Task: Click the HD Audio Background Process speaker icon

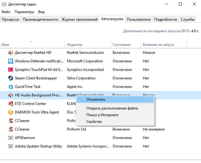Action: pos(10,95)
